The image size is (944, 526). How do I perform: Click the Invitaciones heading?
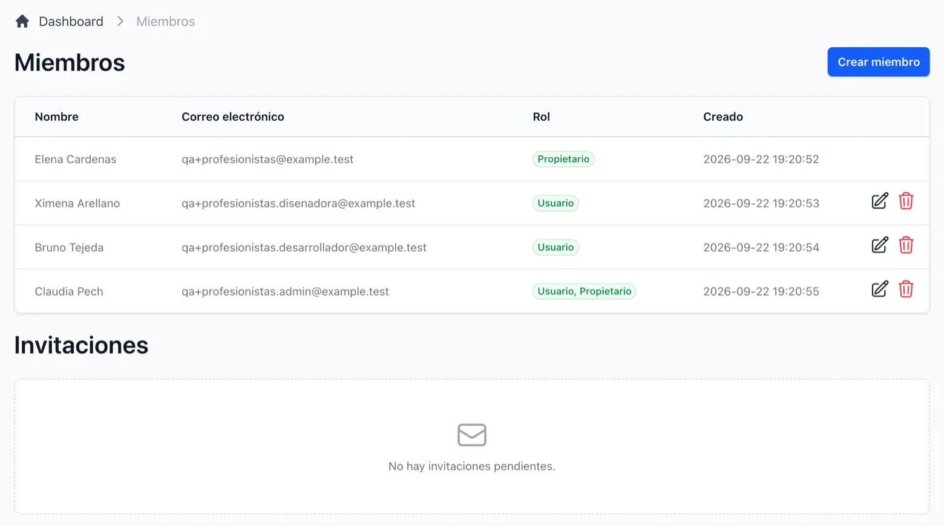[81, 345]
